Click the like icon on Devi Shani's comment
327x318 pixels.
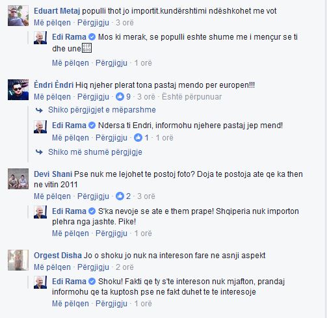120,196
